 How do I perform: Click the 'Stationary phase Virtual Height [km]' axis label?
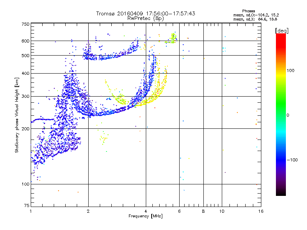point(17,115)
